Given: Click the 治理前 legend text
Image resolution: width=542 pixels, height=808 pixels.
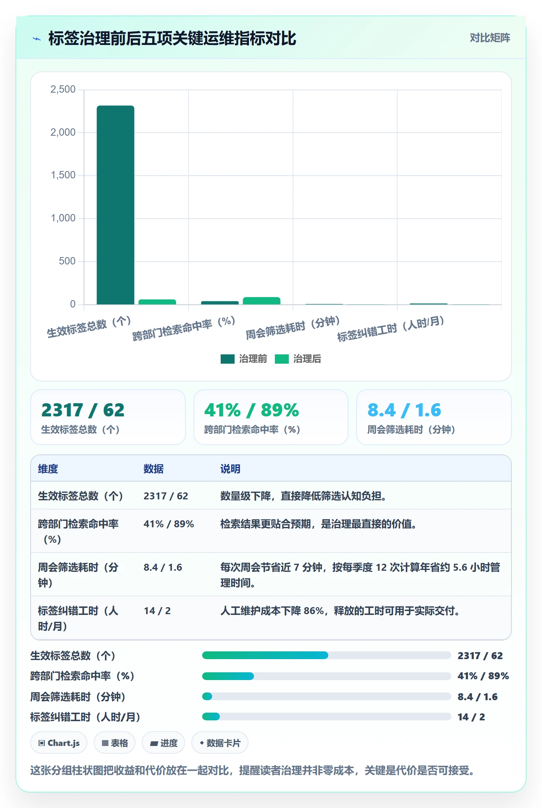Looking at the screenshot, I should (x=253, y=359).
